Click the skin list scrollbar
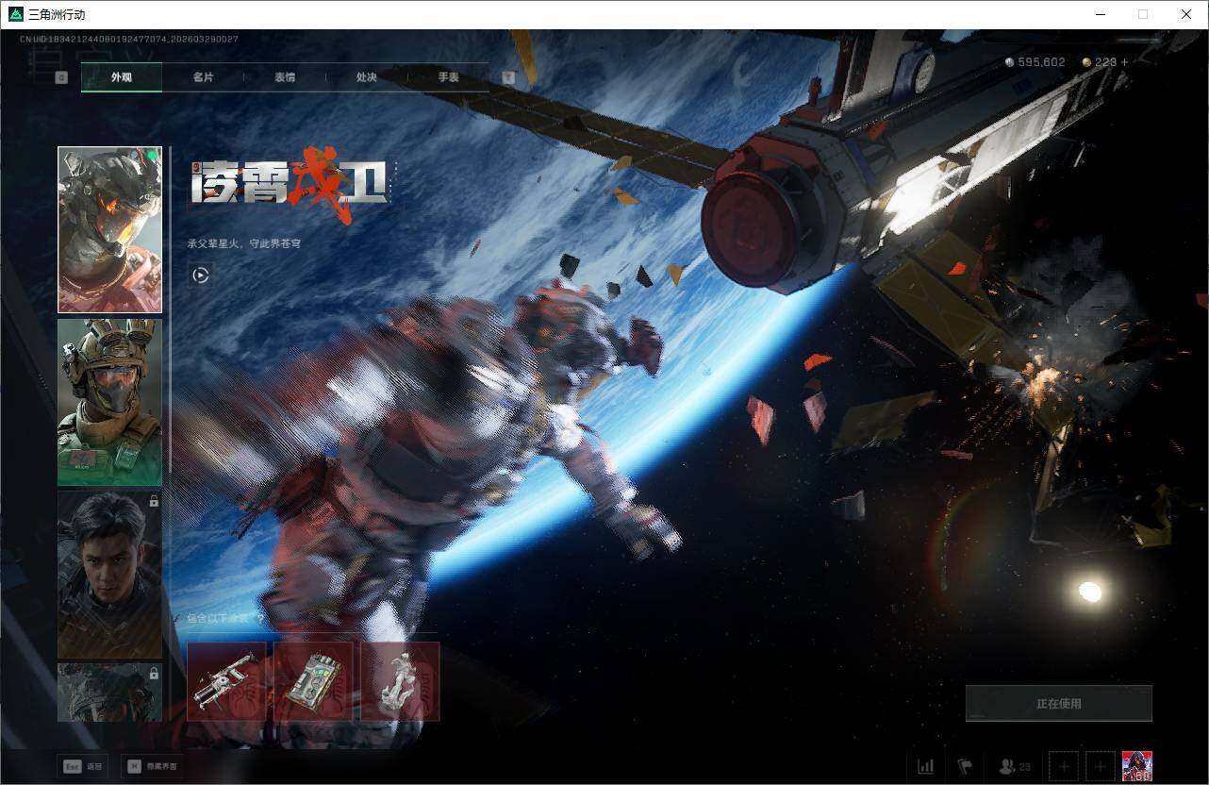Screen dimensions: 1209x785 point(169,309)
